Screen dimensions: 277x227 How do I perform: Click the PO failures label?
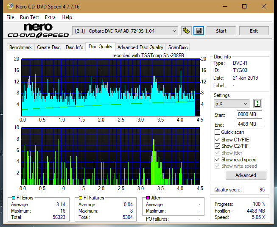coord(157,219)
